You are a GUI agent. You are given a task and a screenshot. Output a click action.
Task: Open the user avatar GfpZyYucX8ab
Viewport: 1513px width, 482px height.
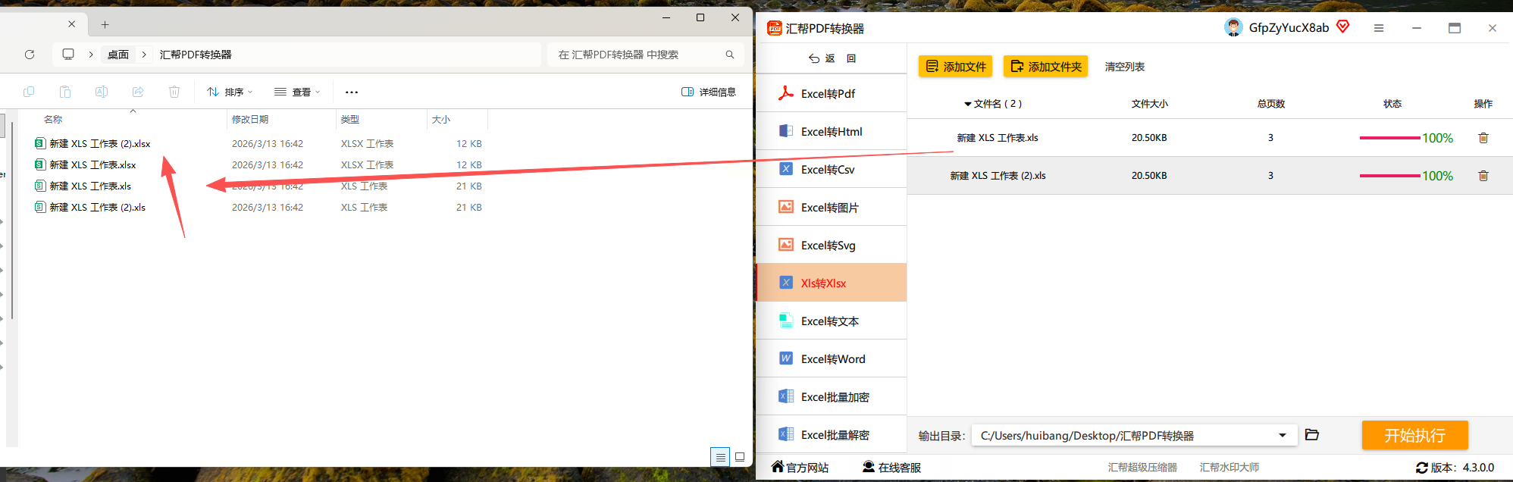(1233, 28)
